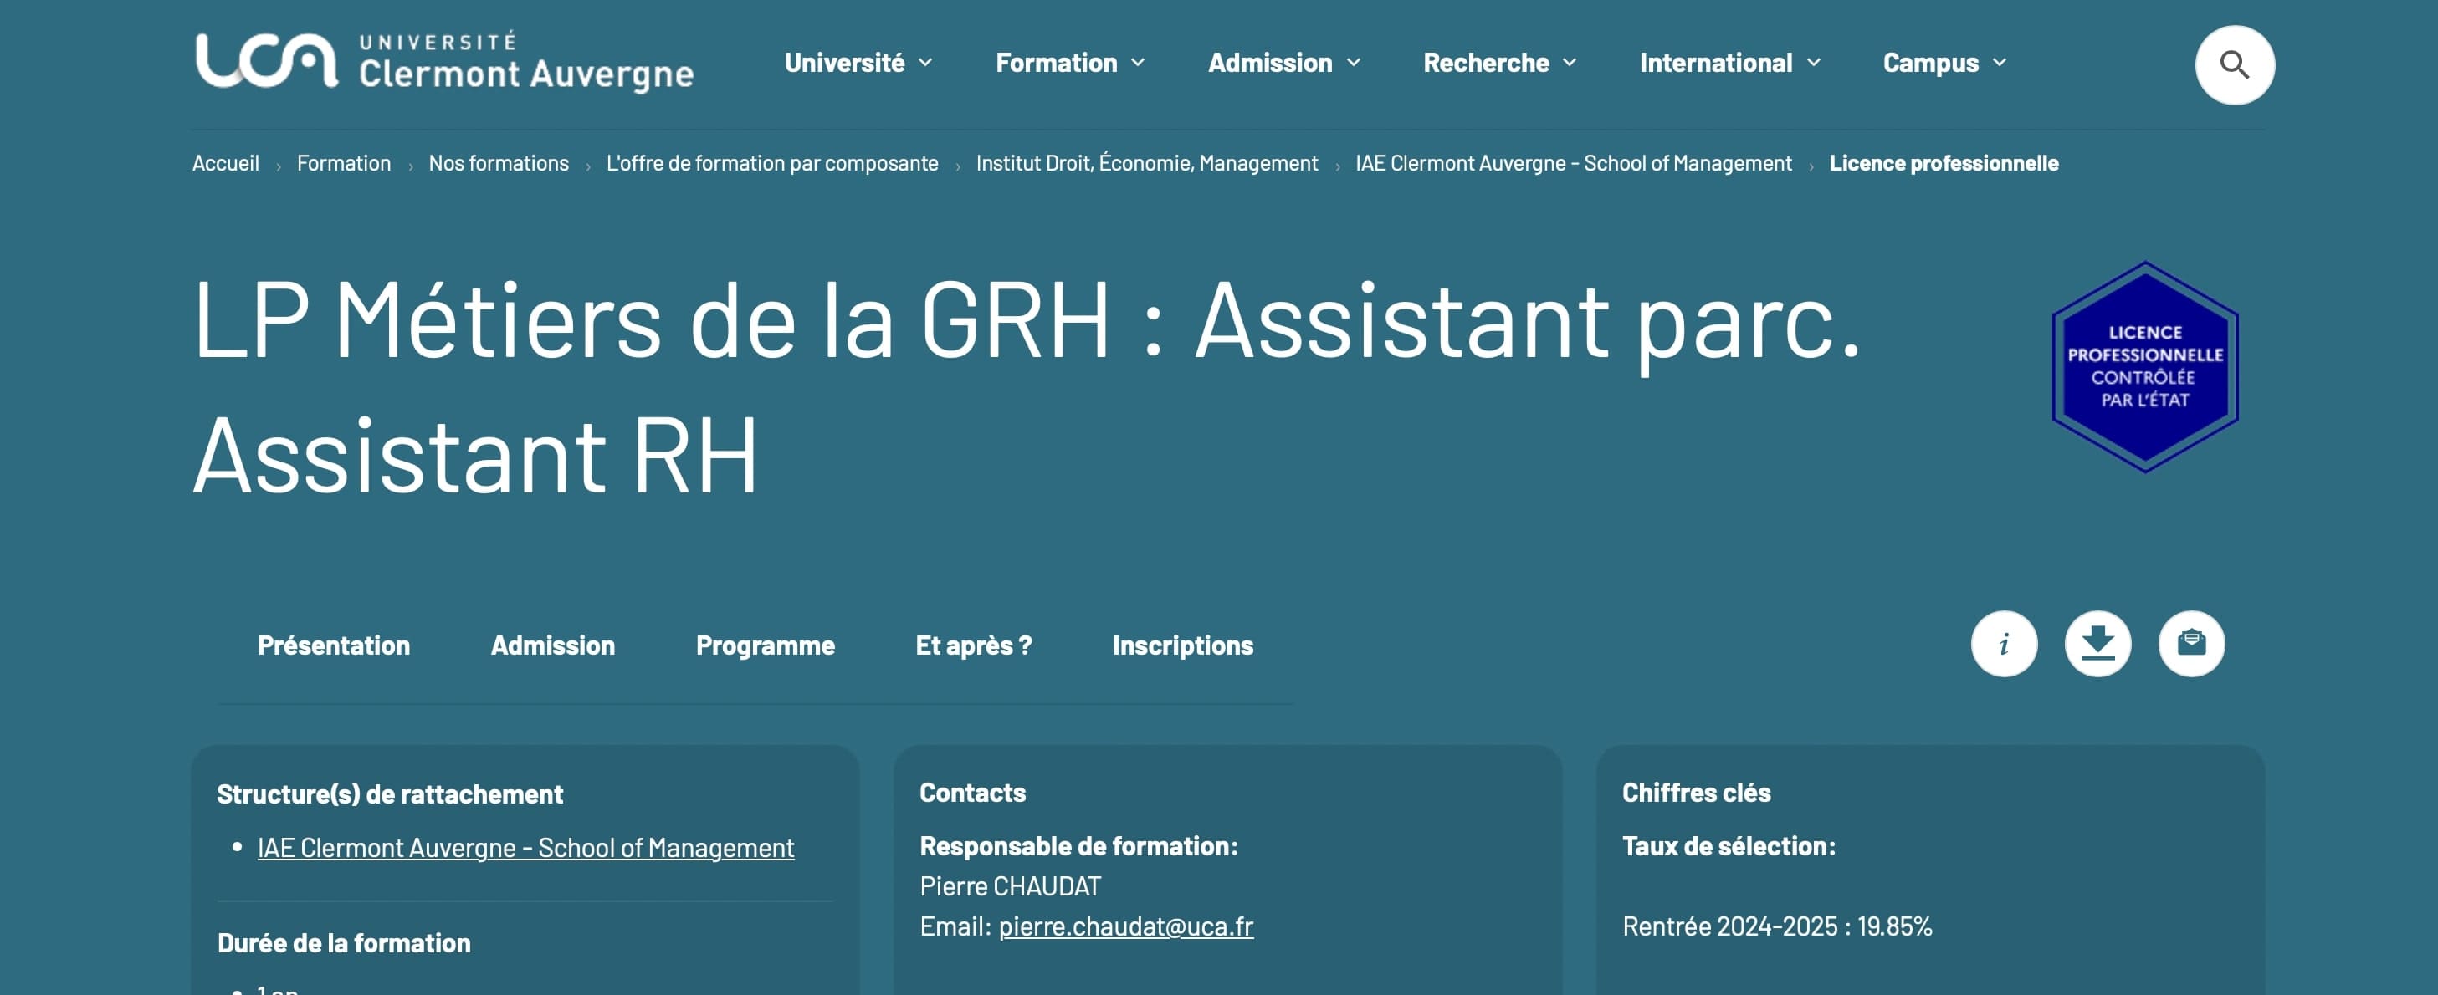Open IAE Clermont Auvergne breadcrumb link
The height and width of the screenshot is (995, 2438).
pos(1573,163)
